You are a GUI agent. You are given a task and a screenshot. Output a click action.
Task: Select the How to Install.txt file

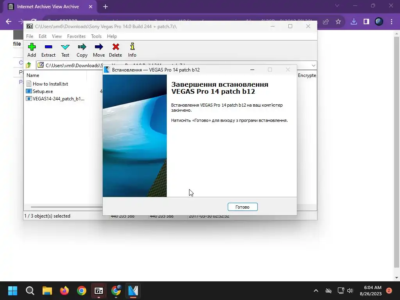pyautogui.click(x=47, y=84)
